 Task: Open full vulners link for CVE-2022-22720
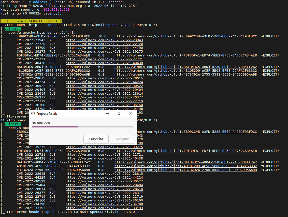pos(104,44)
